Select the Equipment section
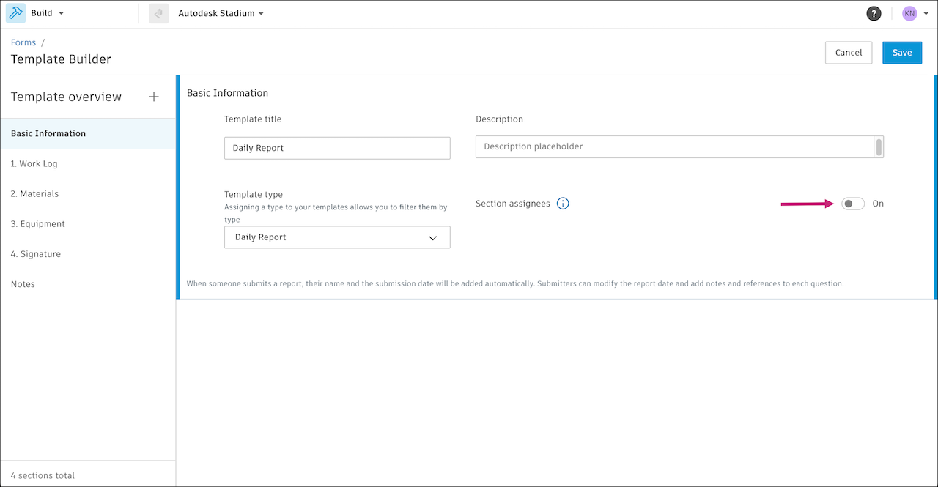938x487 pixels. pos(37,223)
